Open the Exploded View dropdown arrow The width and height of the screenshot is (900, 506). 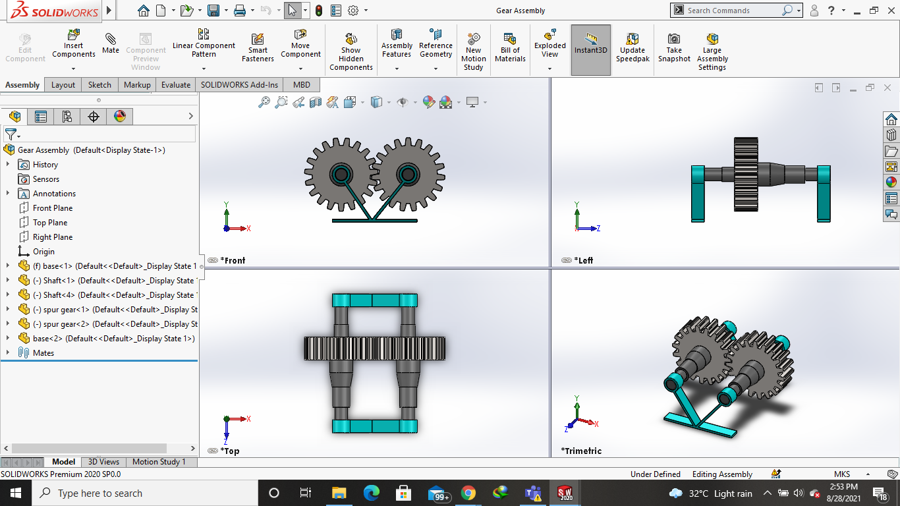[x=549, y=67]
